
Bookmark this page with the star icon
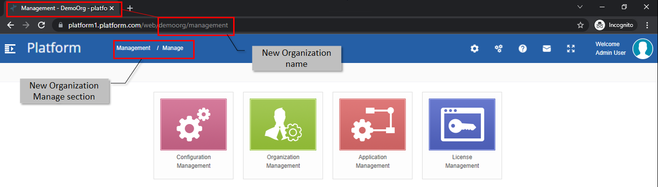(x=580, y=25)
